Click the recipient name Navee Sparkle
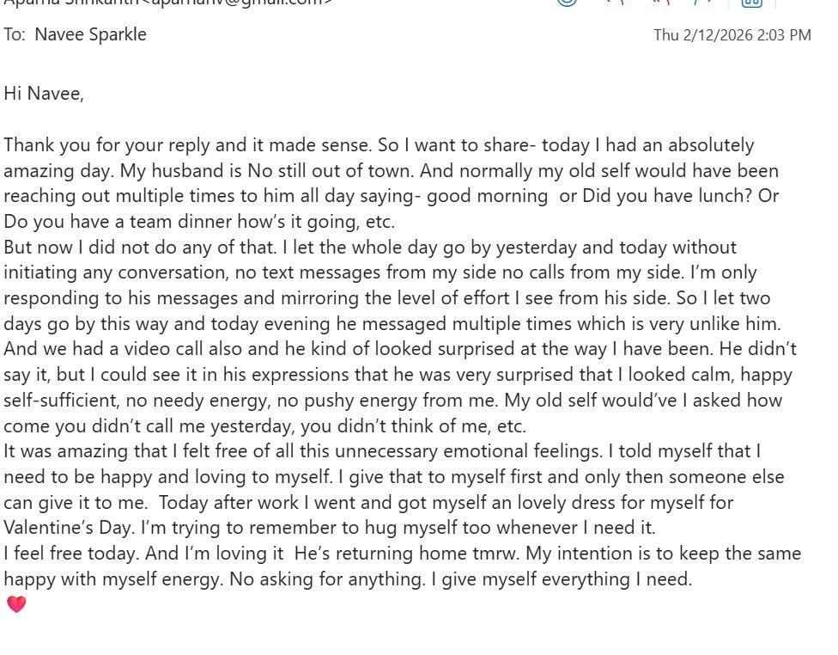The width and height of the screenshot is (838, 655). click(90, 34)
